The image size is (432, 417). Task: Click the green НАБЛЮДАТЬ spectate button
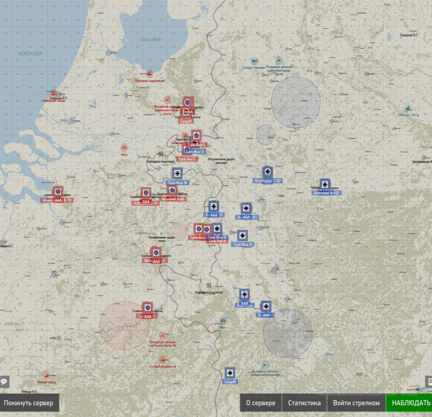pos(409,403)
